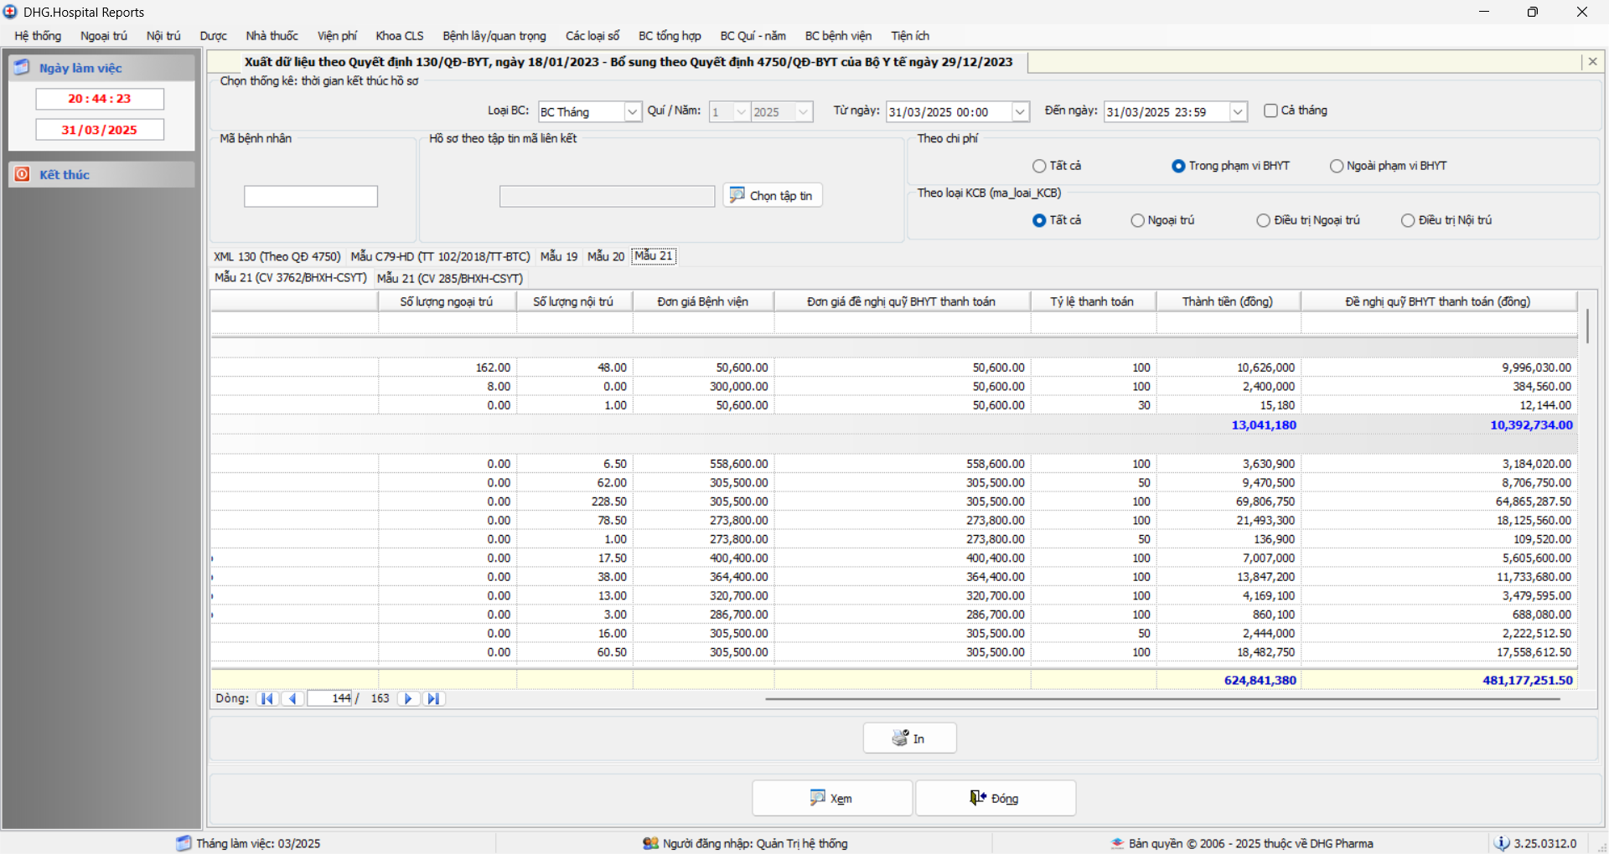
Task: Switch to Mẫu 21 (CV 285/BHXH-CSYT) subtab
Action: pos(450,278)
